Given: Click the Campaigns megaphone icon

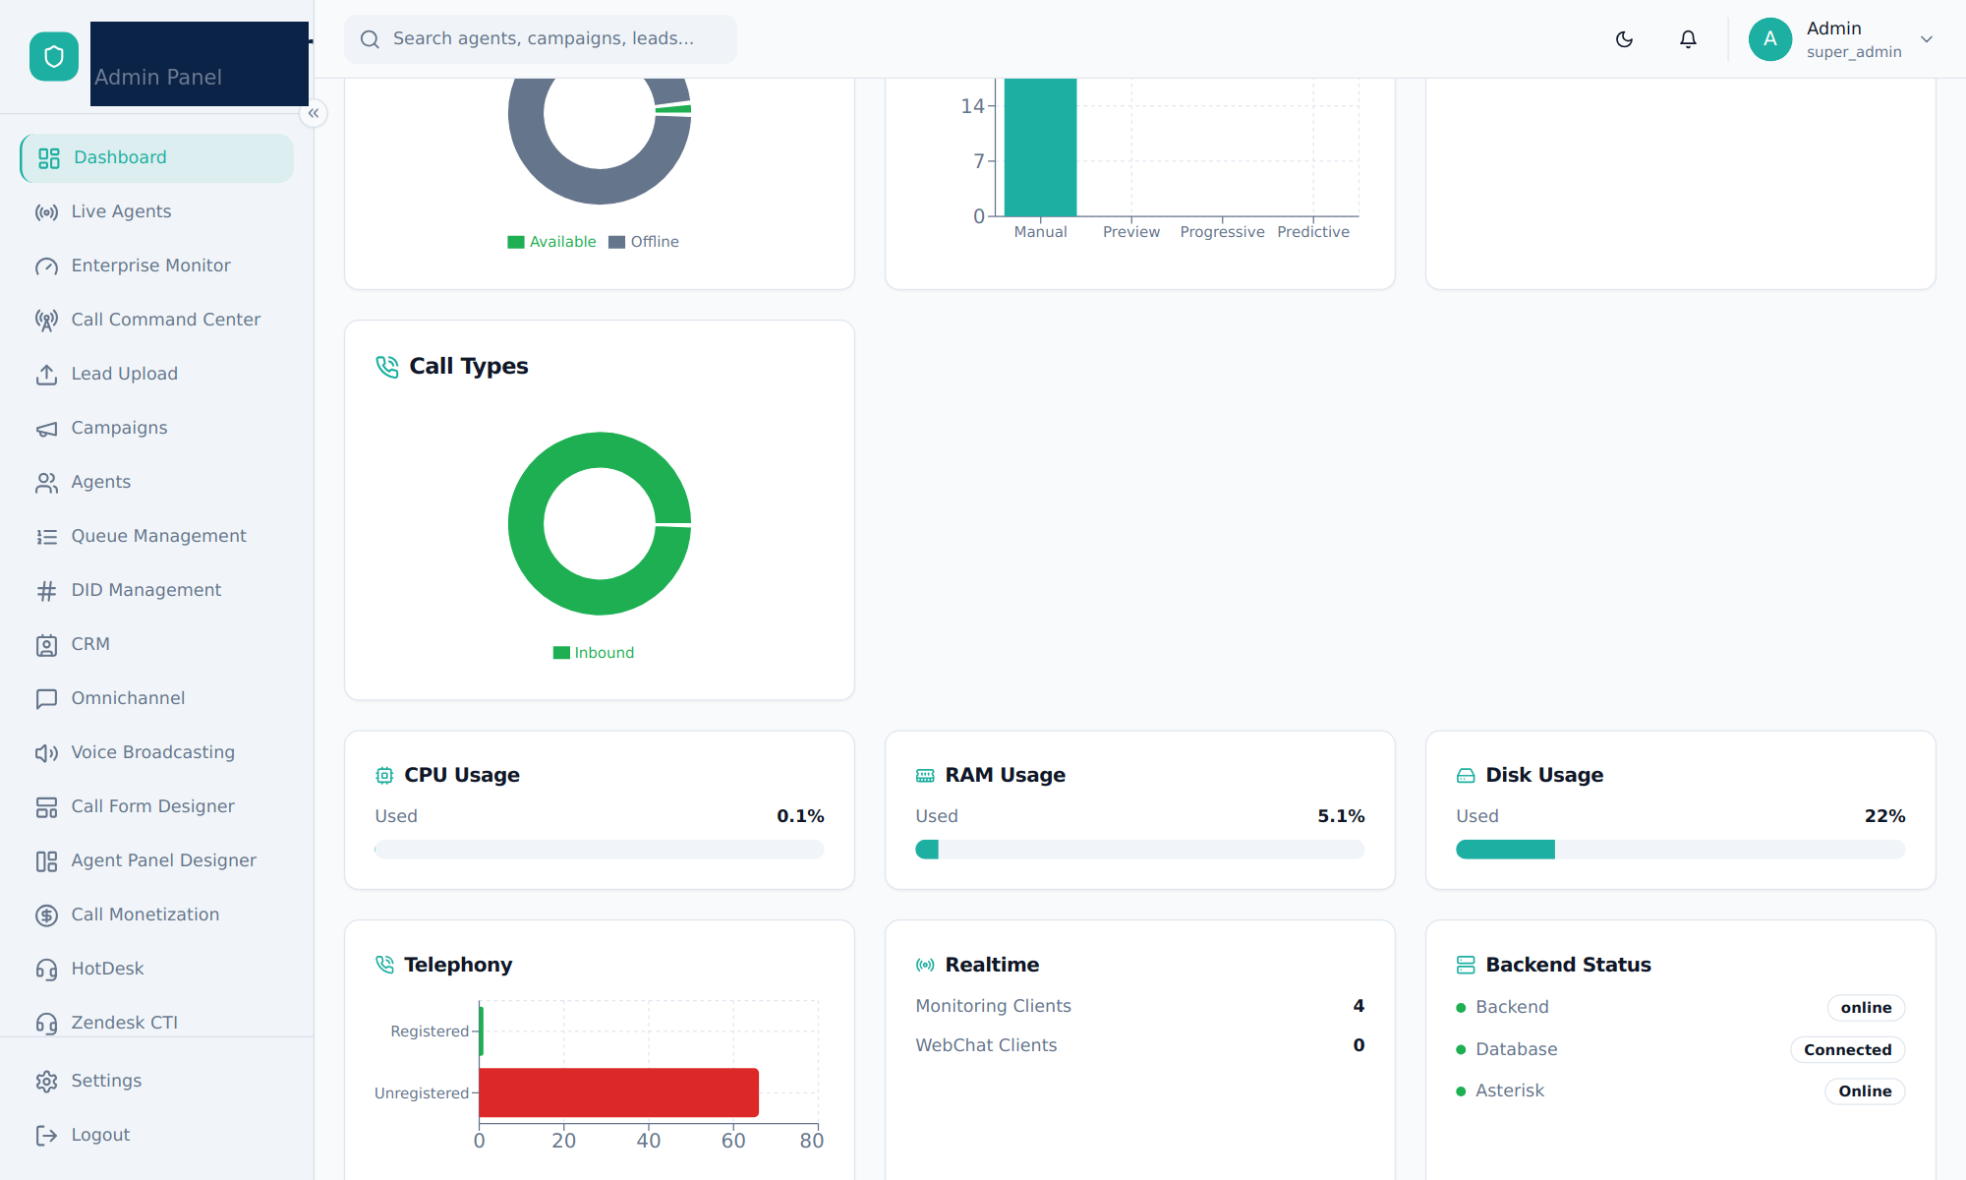Looking at the screenshot, I should pyautogui.click(x=46, y=429).
